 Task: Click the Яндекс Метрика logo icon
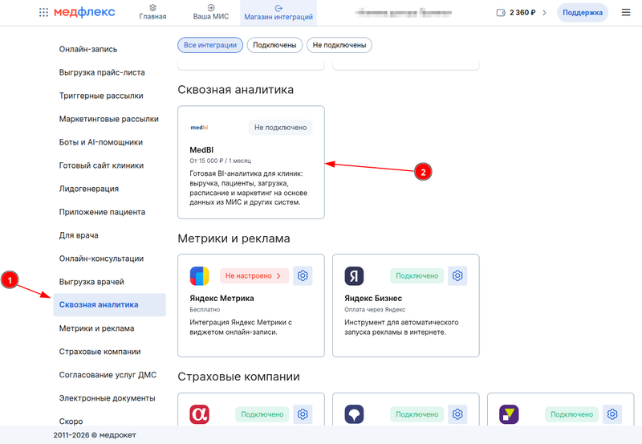[x=199, y=275]
